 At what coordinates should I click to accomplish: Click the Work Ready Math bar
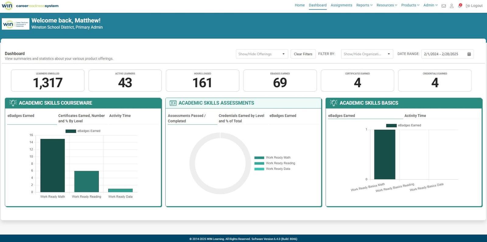coord(53,165)
